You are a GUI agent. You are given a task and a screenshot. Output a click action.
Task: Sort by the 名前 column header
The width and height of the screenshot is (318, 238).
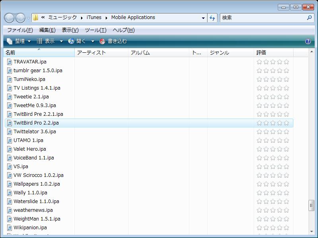click(39, 53)
